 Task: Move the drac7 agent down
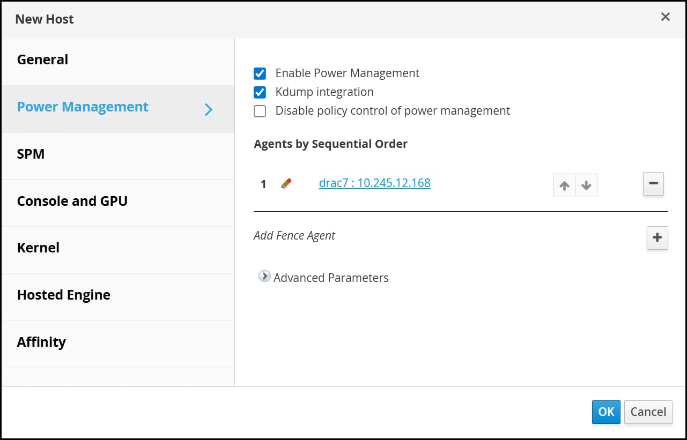586,185
